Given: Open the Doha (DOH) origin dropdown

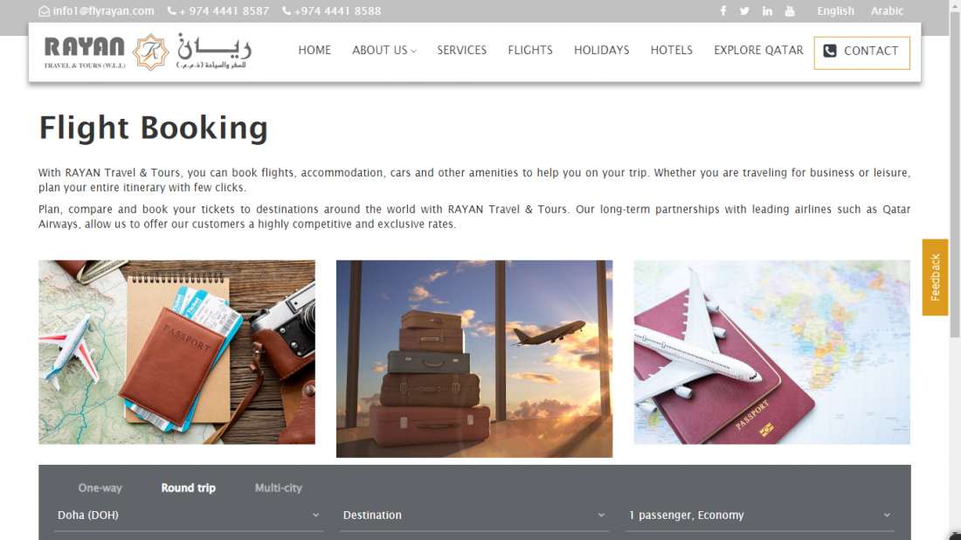Looking at the screenshot, I should tap(188, 516).
